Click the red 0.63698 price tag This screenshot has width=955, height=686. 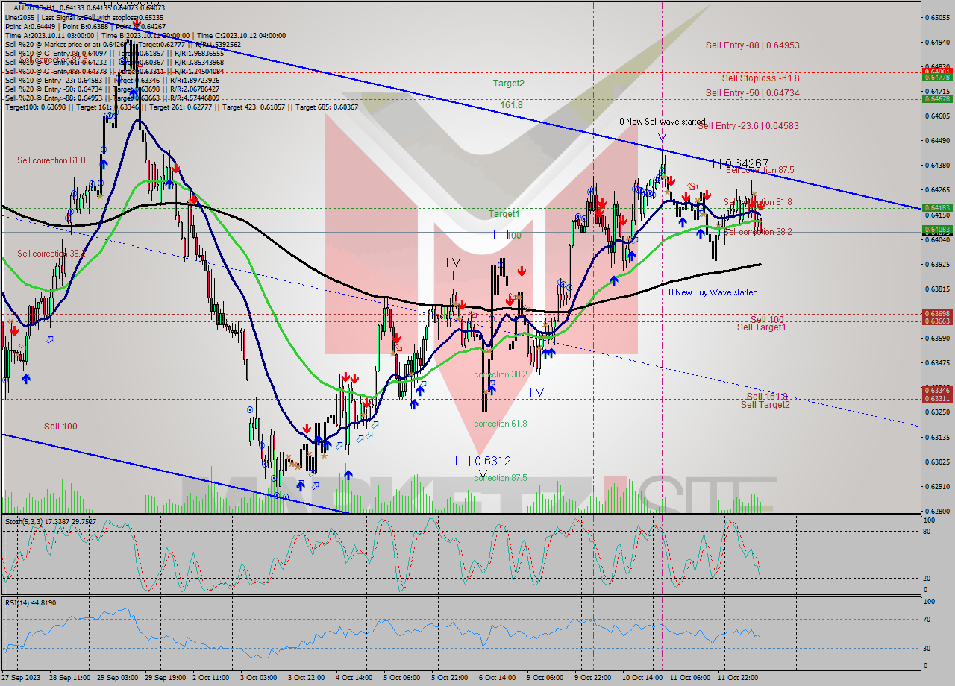coord(937,314)
